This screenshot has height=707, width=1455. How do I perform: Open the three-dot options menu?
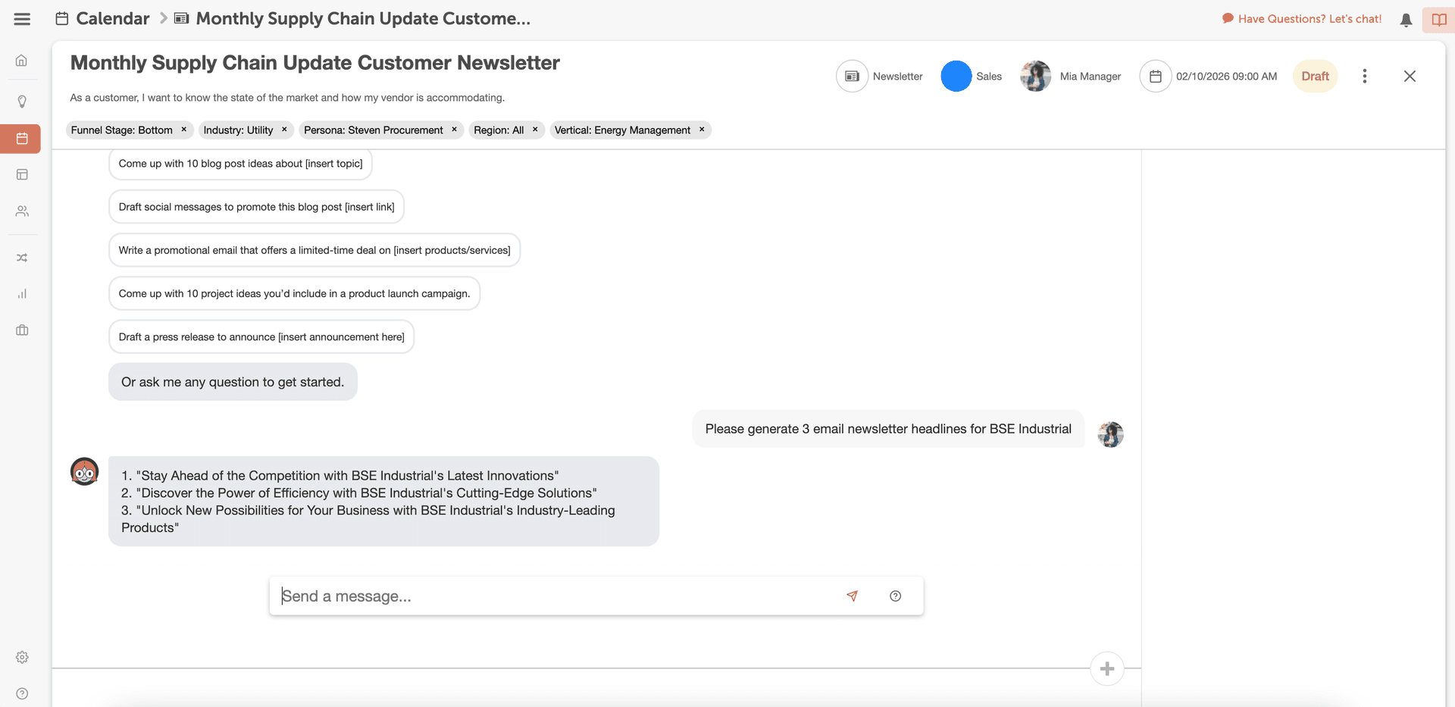[x=1365, y=76]
